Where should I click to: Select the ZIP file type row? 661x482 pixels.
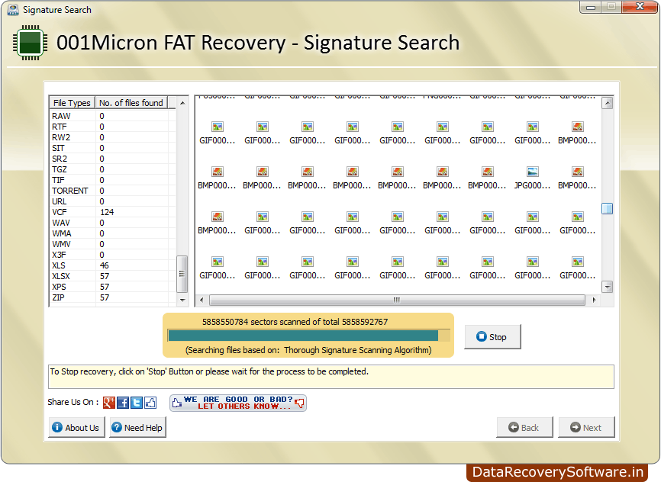pos(112,297)
